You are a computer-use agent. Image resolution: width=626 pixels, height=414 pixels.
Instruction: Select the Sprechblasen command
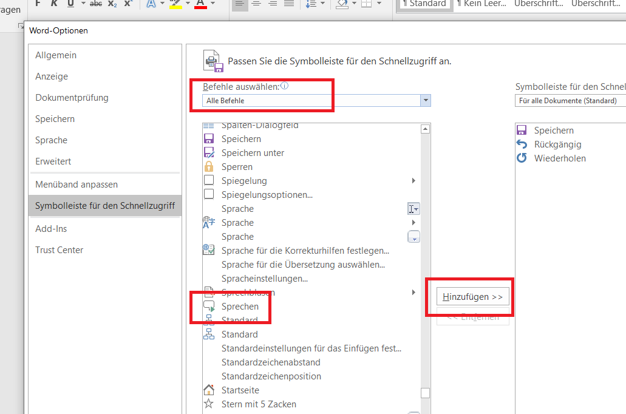tap(312, 293)
